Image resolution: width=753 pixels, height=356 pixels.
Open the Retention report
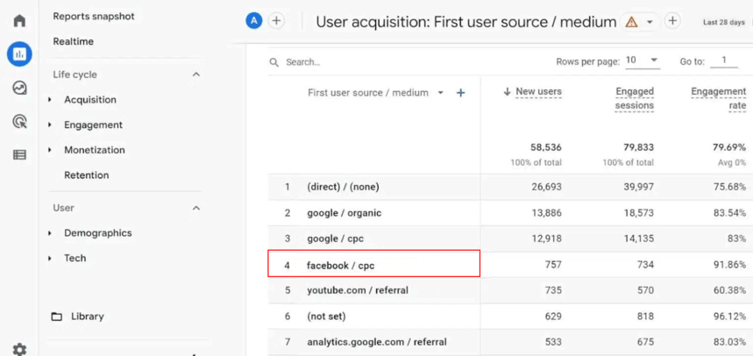(x=87, y=174)
